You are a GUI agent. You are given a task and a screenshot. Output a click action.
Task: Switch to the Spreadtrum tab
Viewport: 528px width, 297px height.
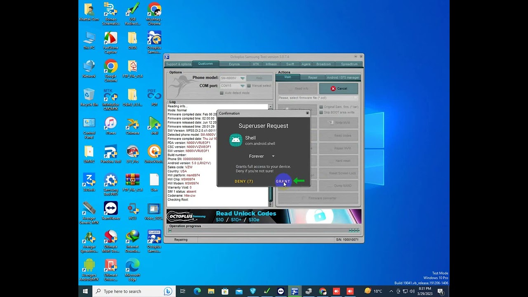pos(349,64)
